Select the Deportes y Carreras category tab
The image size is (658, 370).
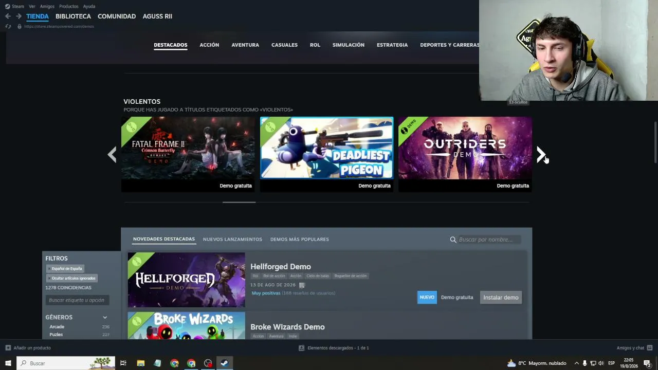point(449,45)
